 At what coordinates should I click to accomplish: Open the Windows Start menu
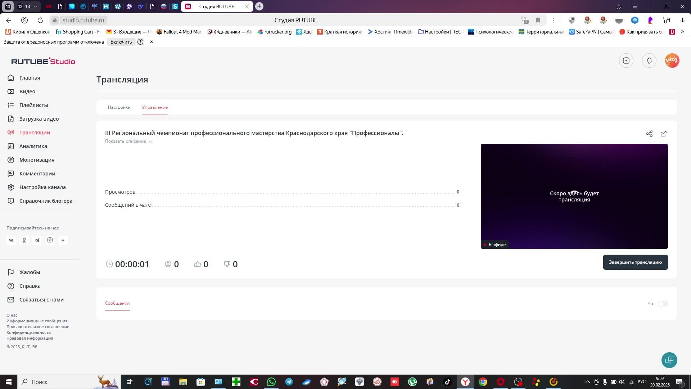click(x=8, y=382)
